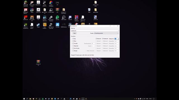The width and height of the screenshot is (179, 100).
Task: Open the Fortnite desktop shortcut
Action: (57, 25)
